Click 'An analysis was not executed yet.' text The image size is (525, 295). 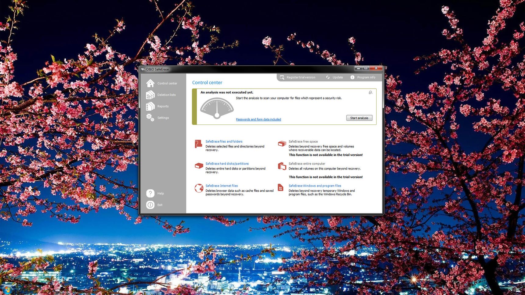[x=227, y=92]
